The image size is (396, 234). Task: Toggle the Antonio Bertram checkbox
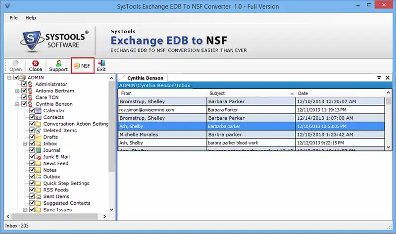(x=24, y=91)
